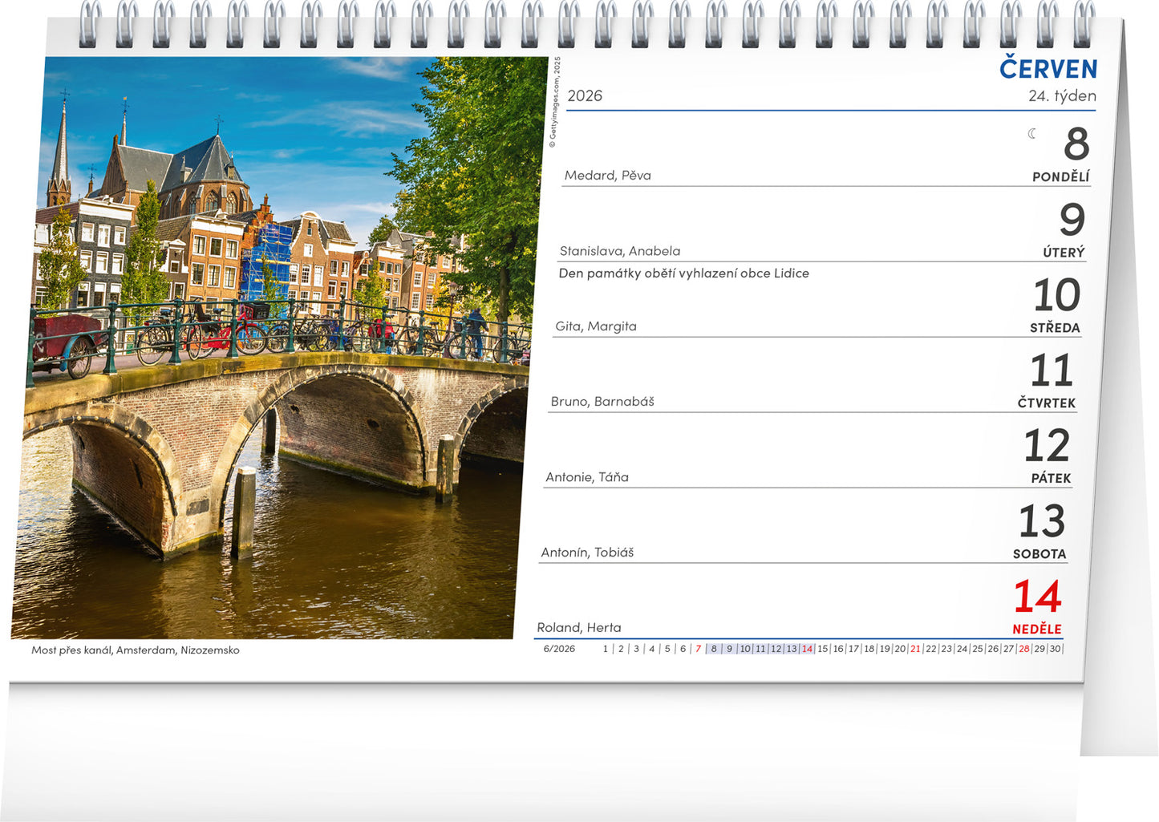
Task: Select the large date number 8
Action: [1076, 144]
